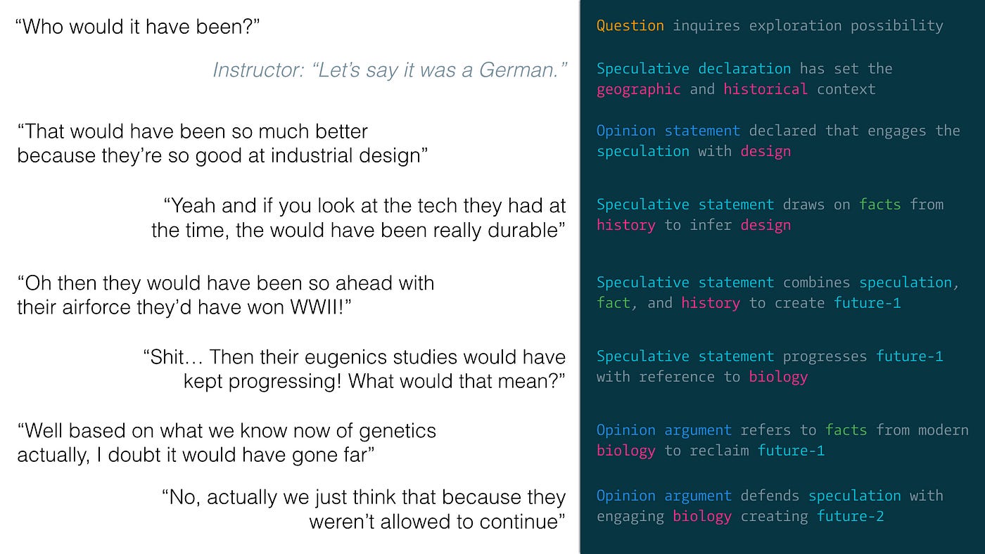Click the quote about winning WWII with airforce
This screenshot has height=554, width=985.
[225, 295]
